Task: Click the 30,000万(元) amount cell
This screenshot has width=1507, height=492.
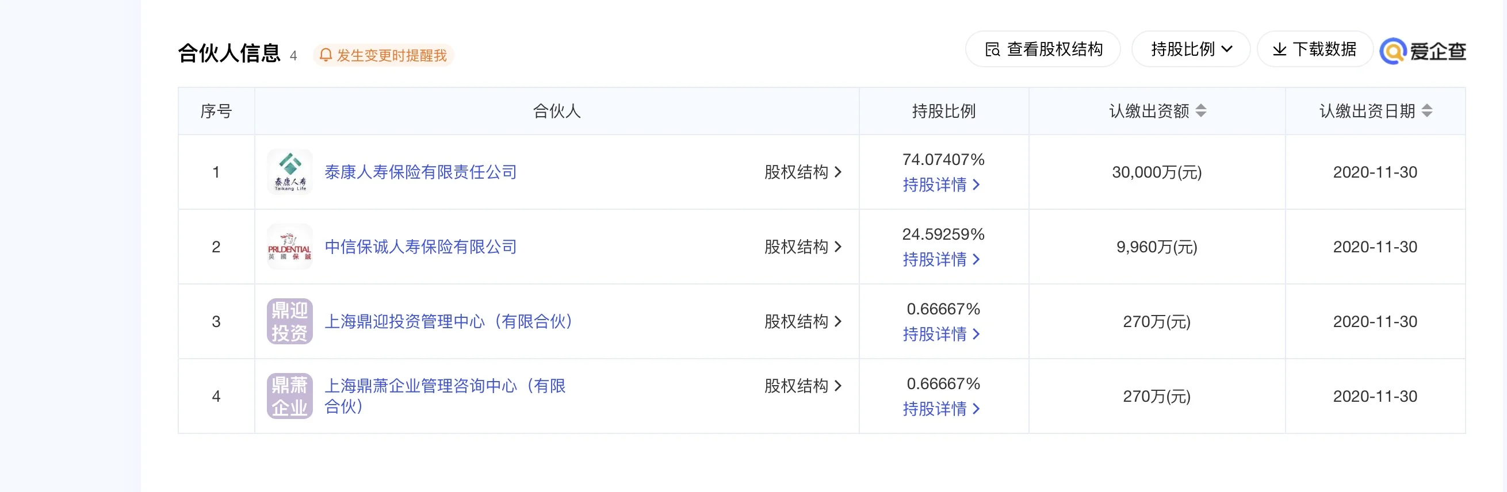Action: coord(1157,172)
